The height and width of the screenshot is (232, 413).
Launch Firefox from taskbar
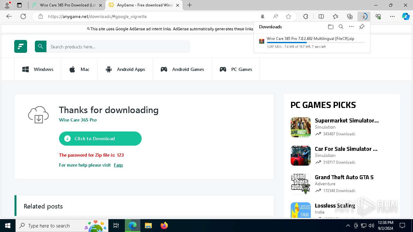point(164,226)
